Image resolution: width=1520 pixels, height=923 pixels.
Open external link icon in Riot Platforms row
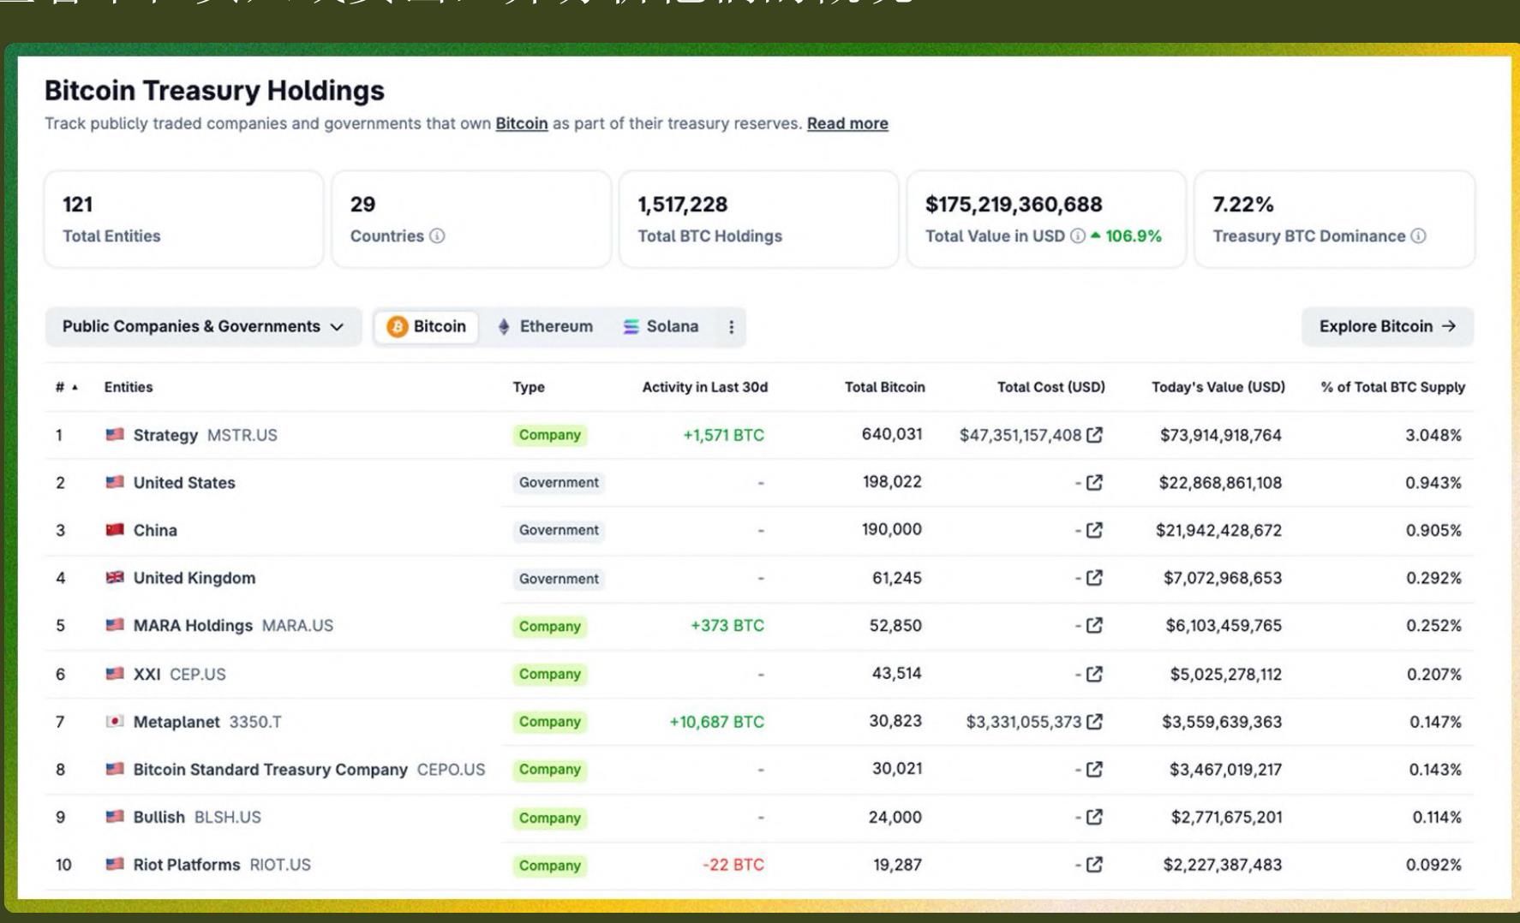click(x=1094, y=865)
